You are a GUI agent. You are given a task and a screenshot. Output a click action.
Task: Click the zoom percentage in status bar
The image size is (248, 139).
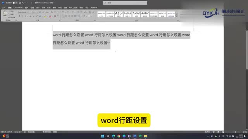[x=245, y=132]
